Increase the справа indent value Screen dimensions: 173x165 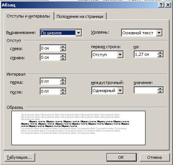click(x=63, y=56)
